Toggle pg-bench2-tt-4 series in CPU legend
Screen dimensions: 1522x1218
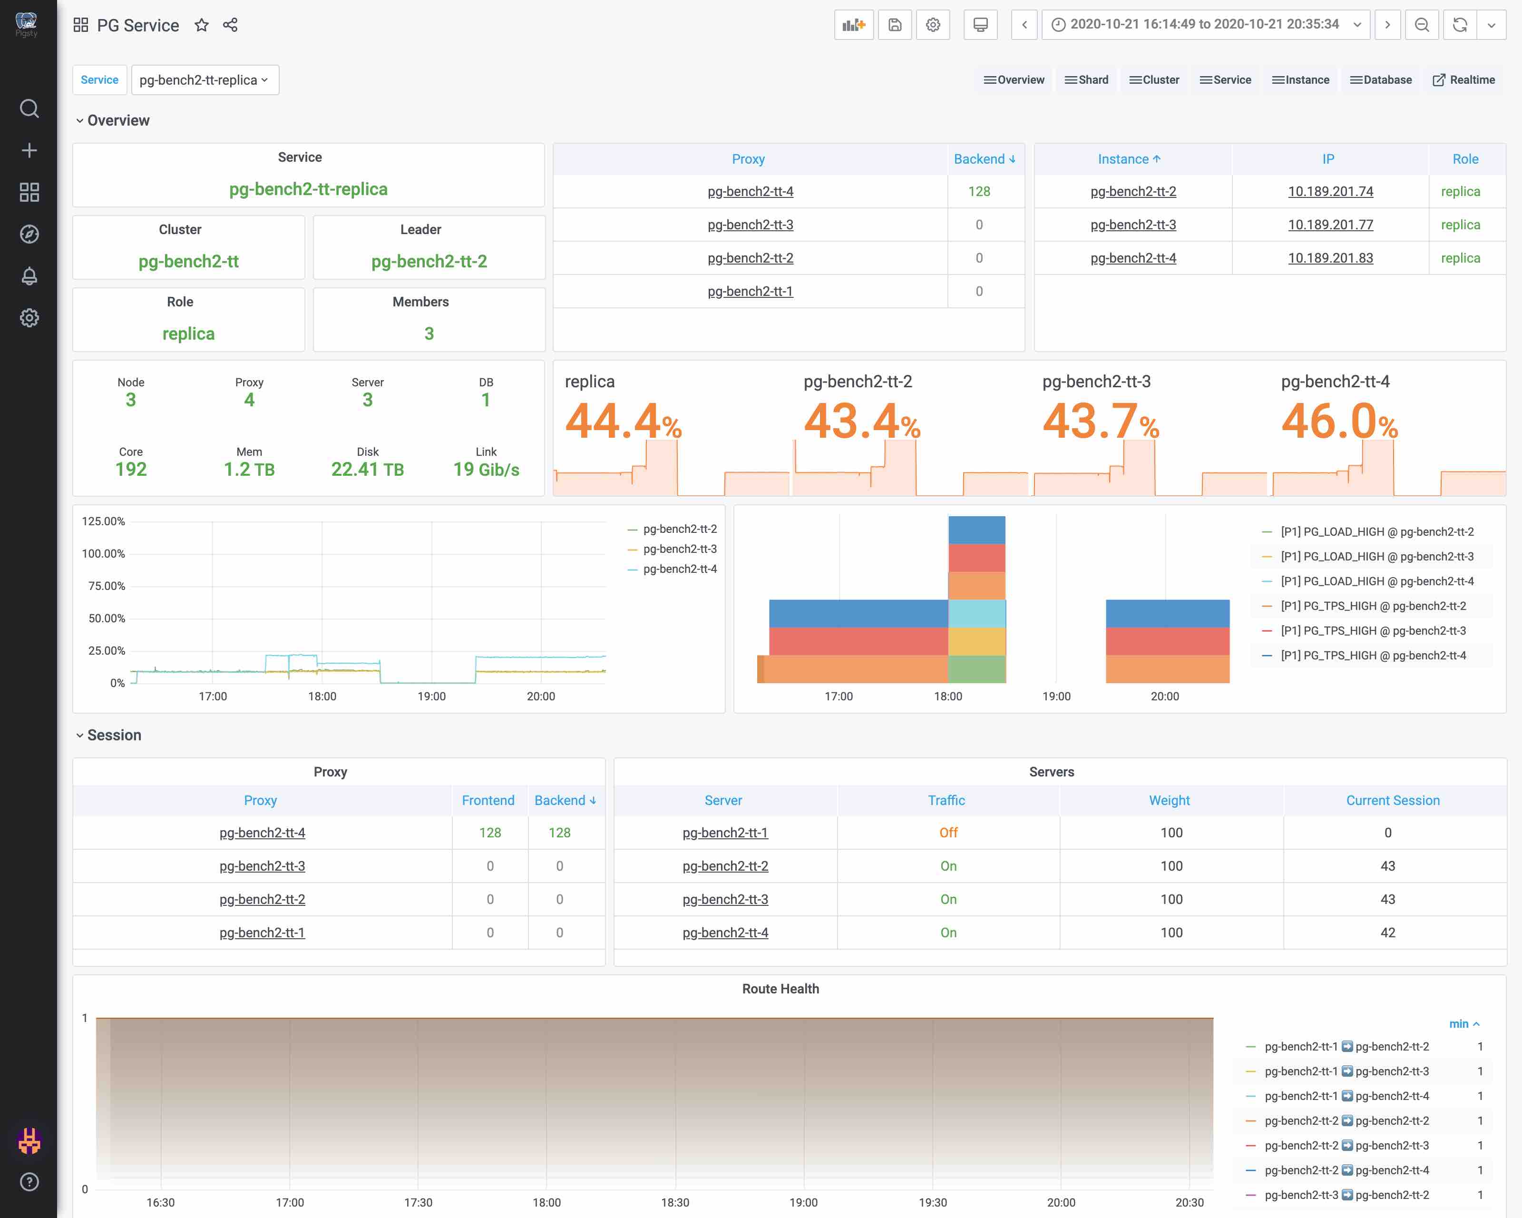[679, 569]
